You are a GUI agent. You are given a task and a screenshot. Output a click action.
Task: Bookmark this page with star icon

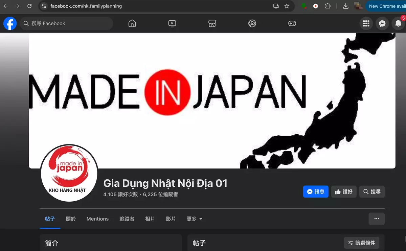287,6
